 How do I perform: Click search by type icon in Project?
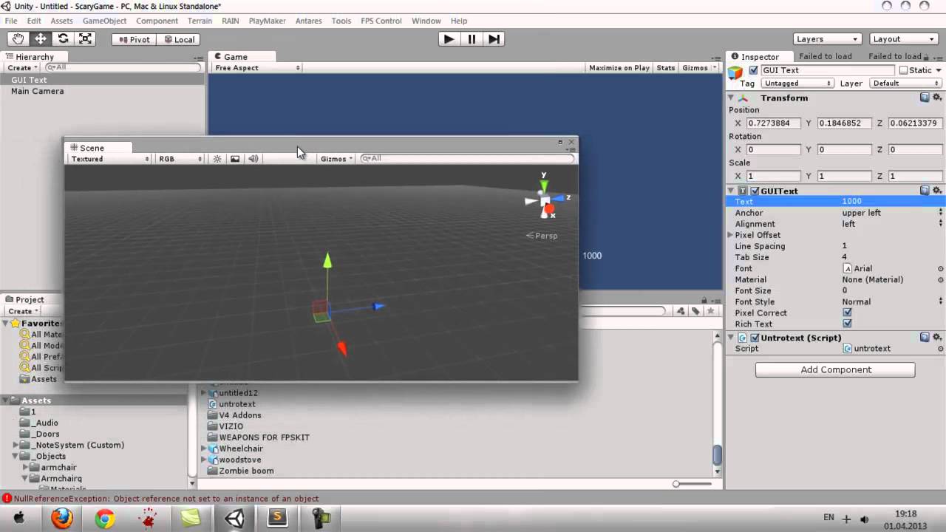click(x=681, y=311)
